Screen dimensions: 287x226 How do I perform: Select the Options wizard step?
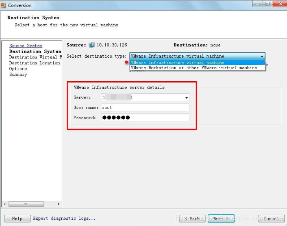click(x=18, y=69)
